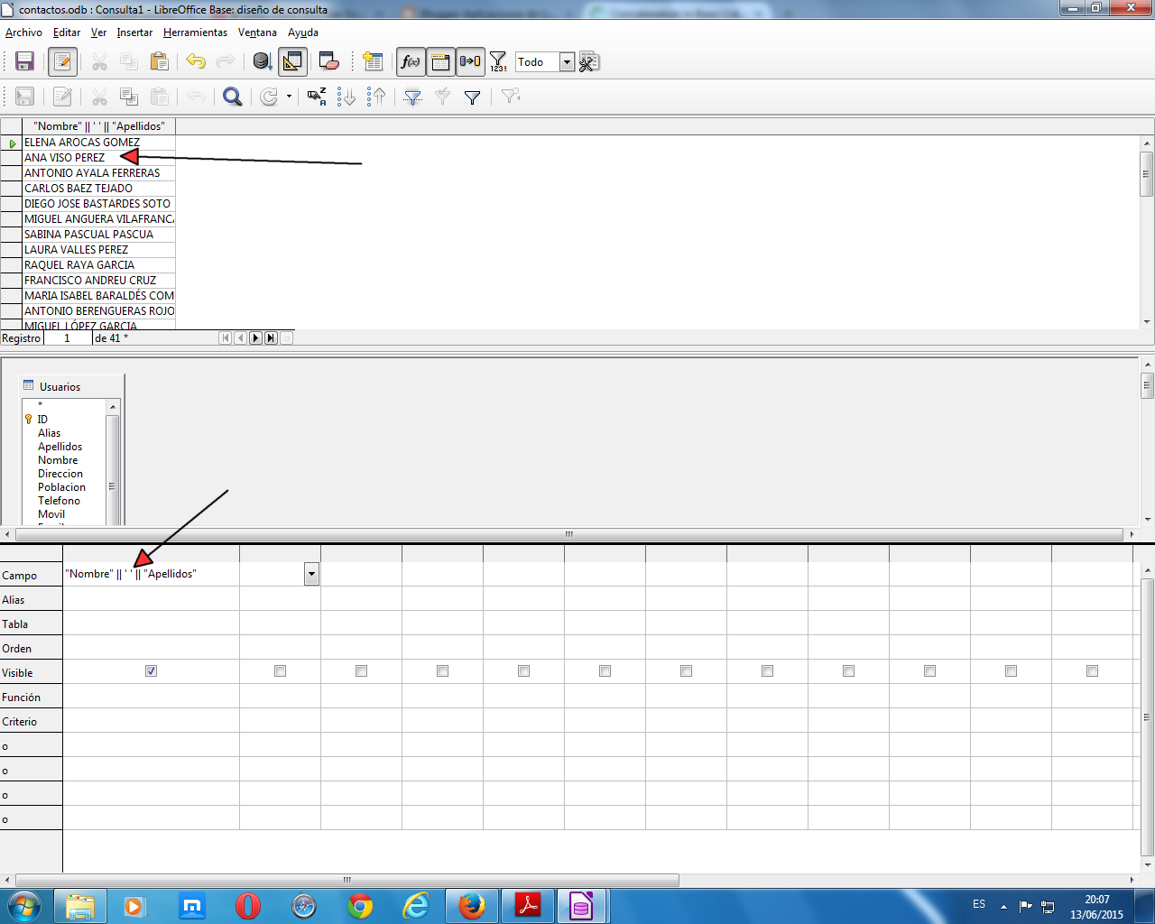
Task: Open the Insertar menu
Action: click(x=134, y=32)
